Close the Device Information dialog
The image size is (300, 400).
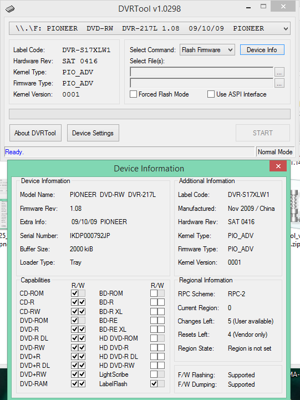[278, 166]
